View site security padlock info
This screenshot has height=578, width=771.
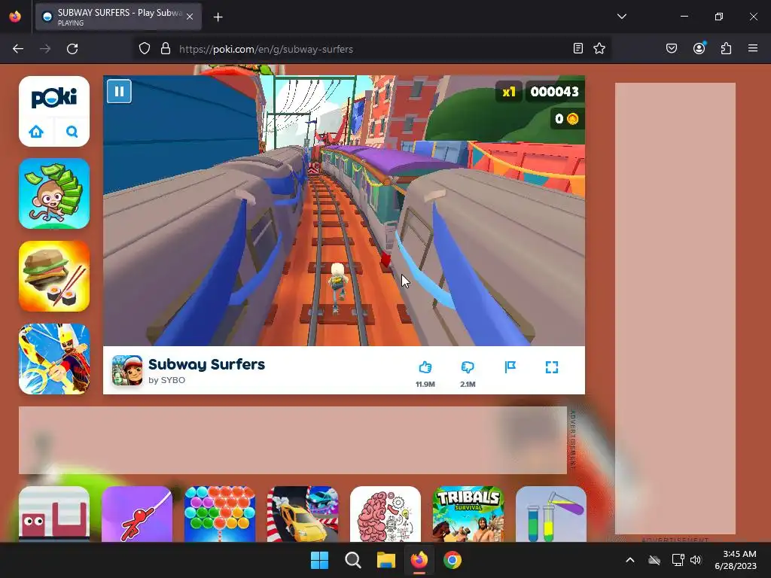(x=166, y=49)
